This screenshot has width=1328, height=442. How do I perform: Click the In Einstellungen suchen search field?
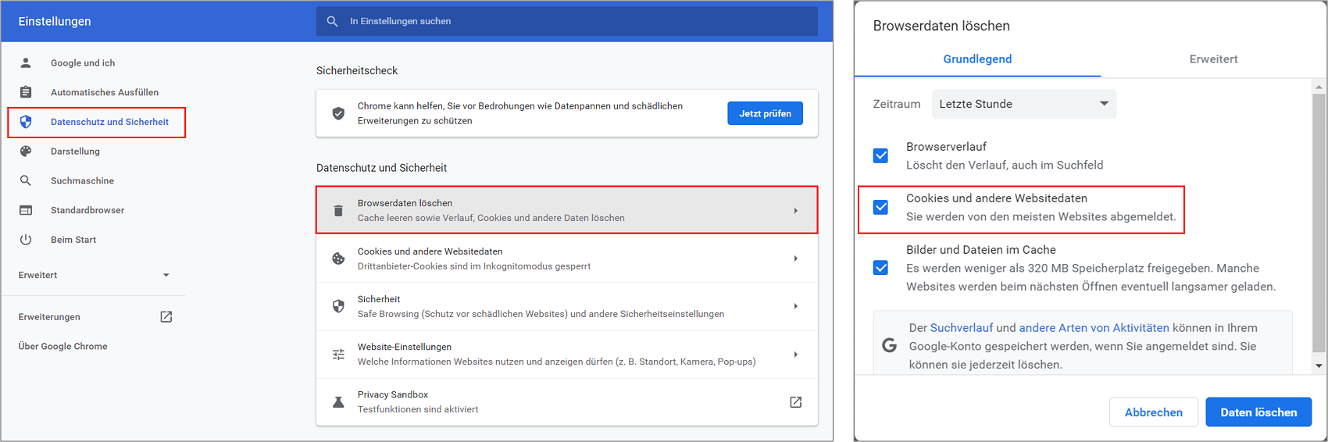point(567,21)
